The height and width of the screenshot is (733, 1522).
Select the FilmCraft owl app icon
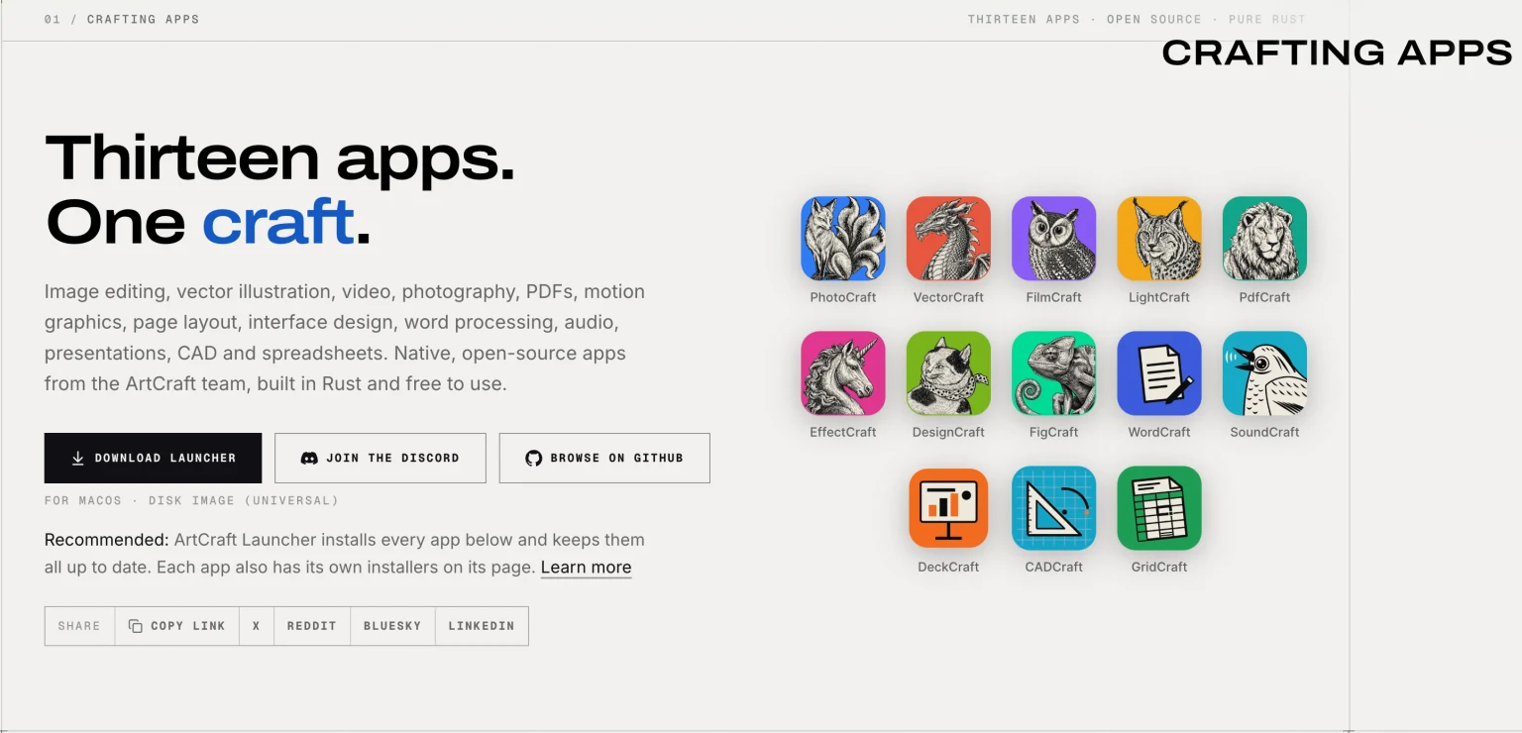1053,239
